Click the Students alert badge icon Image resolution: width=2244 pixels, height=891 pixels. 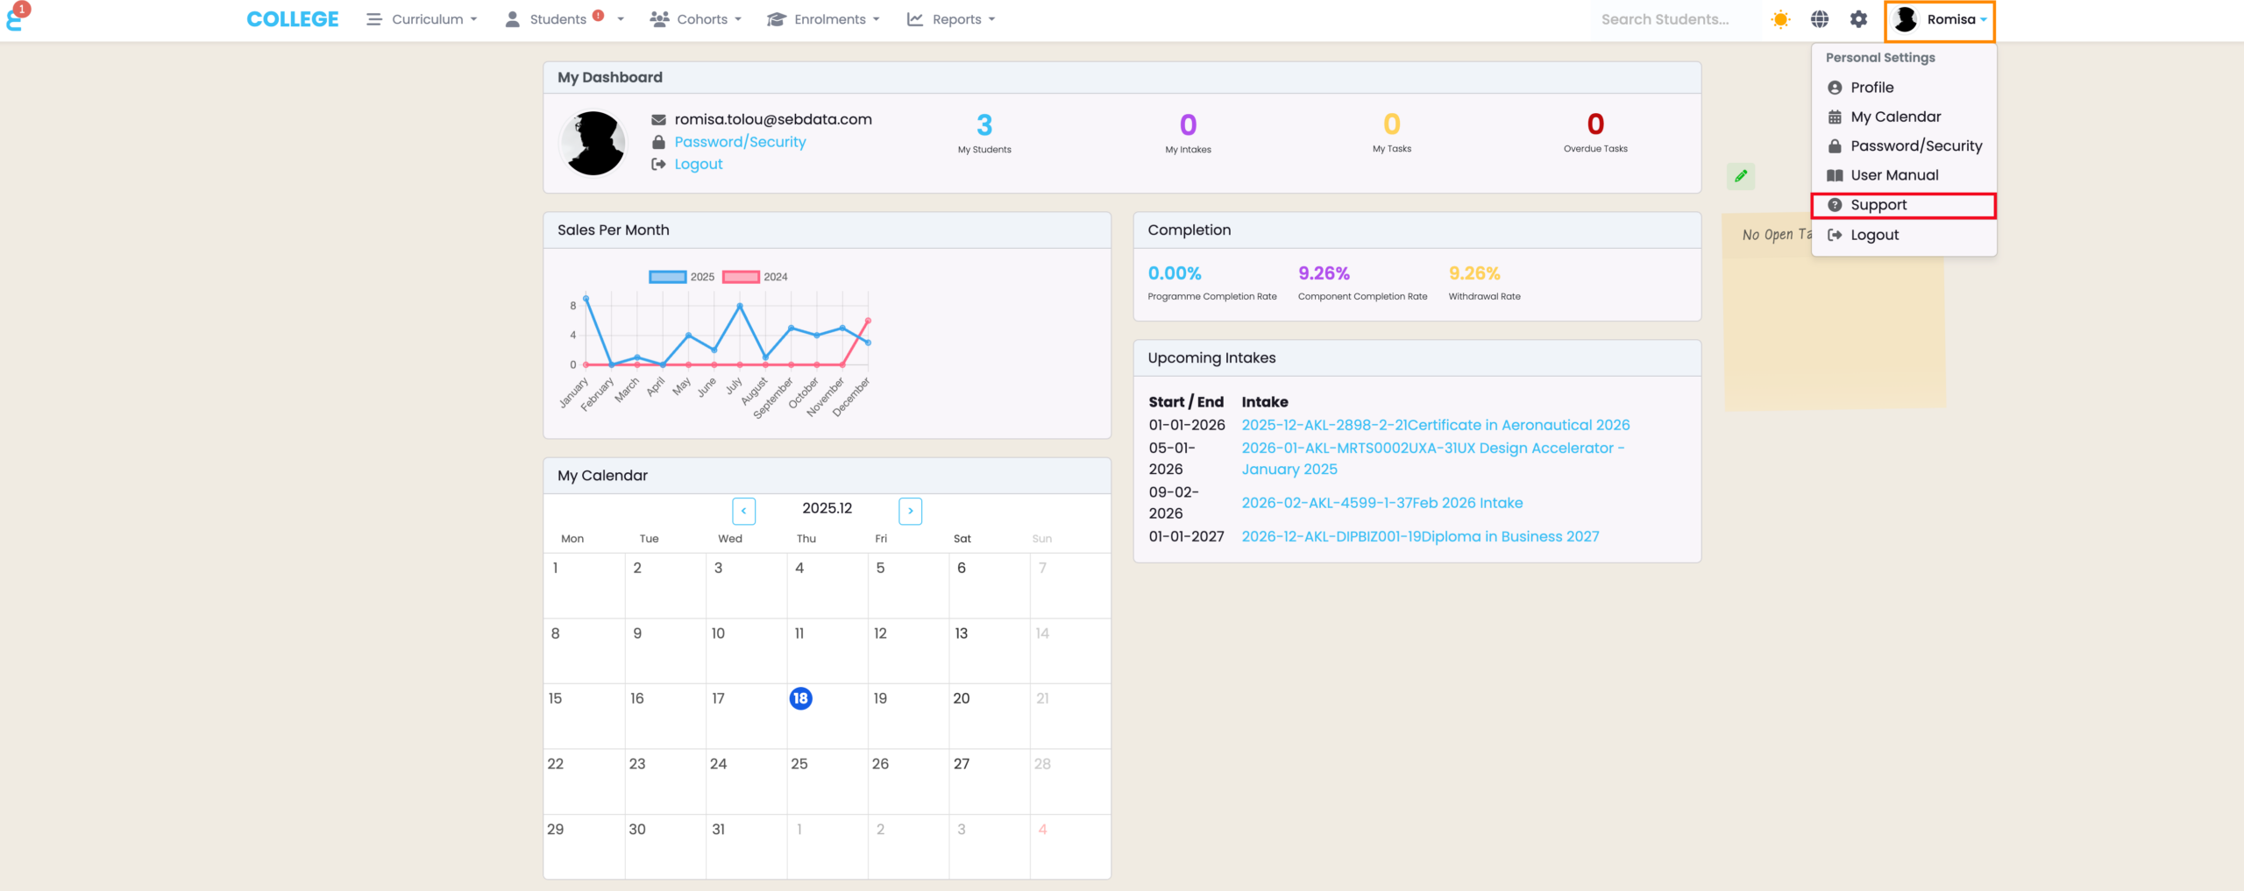tap(598, 15)
